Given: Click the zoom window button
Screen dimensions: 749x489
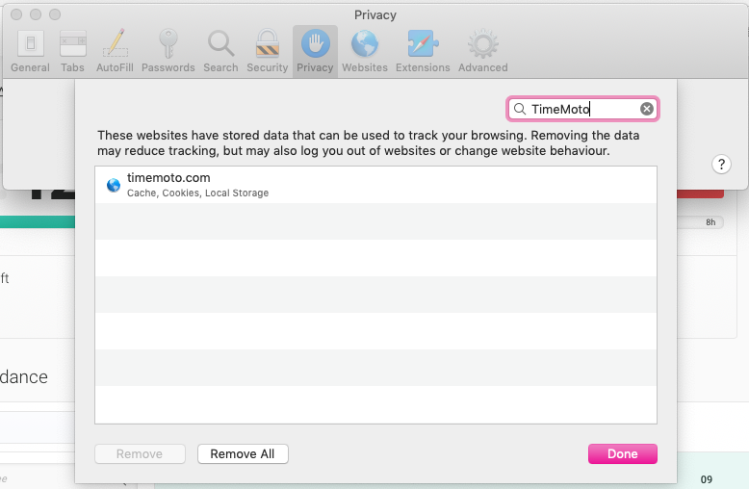Looking at the screenshot, I should [55, 14].
